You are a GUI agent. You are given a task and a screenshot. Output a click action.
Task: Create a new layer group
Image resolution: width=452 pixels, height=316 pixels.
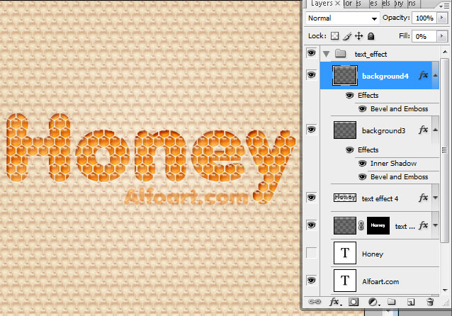[392, 302]
